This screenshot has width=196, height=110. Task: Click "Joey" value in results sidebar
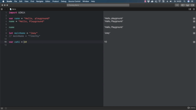click(107, 33)
